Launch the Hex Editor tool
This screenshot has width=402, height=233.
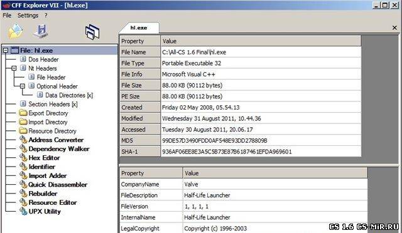click(x=44, y=158)
